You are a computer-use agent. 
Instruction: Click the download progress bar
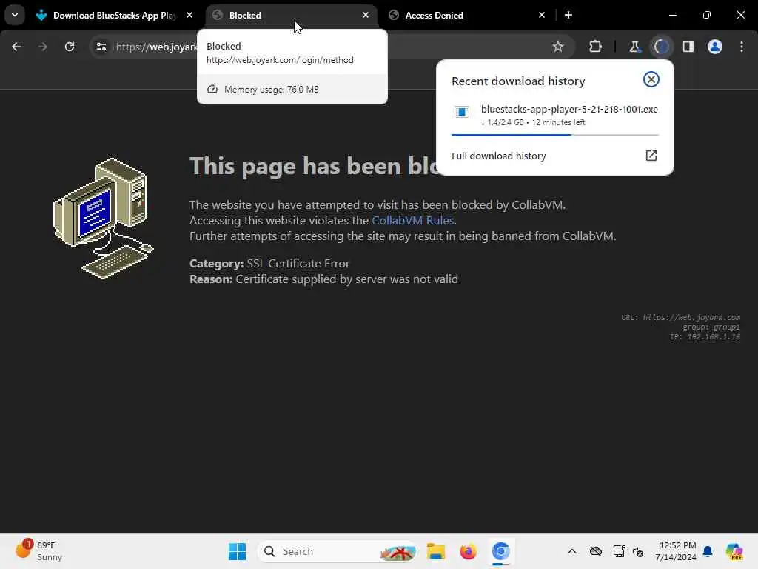555,135
